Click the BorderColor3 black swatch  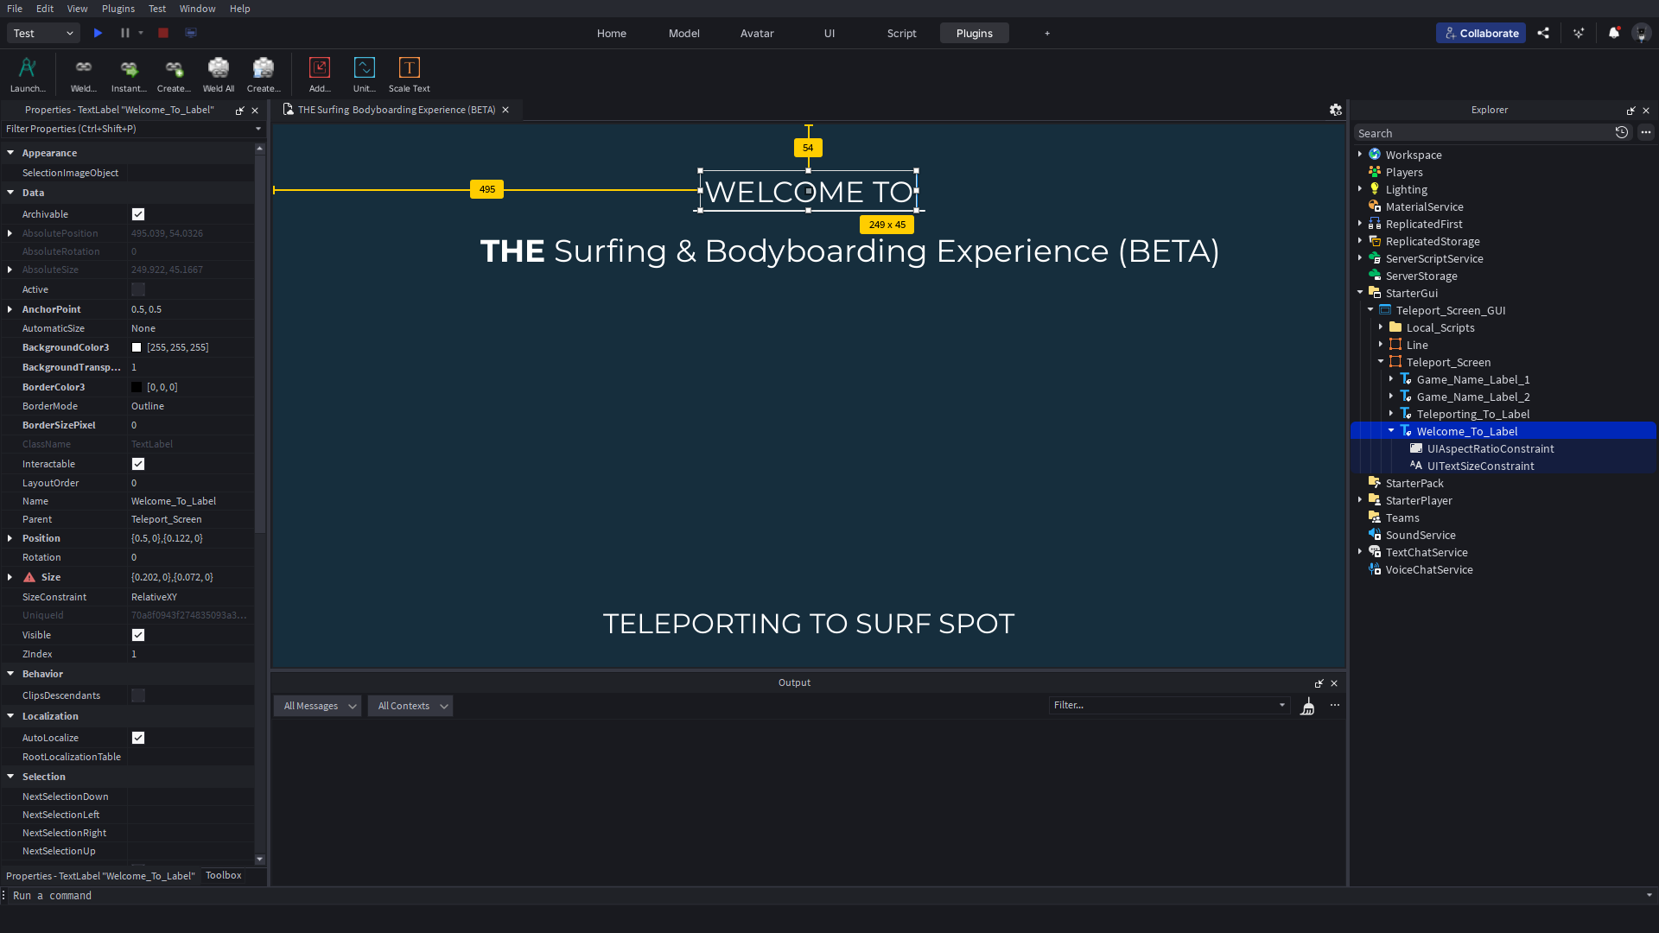137,387
